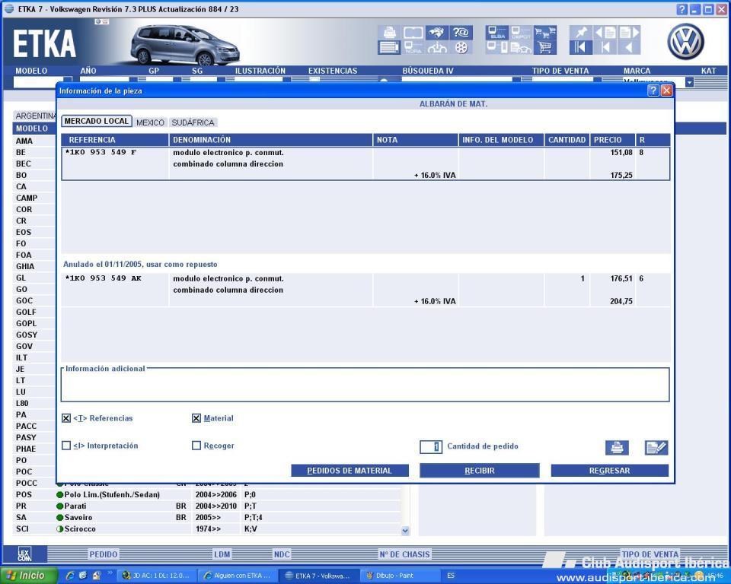Select the PHAE model code
The image size is (731, 584).
26,449
